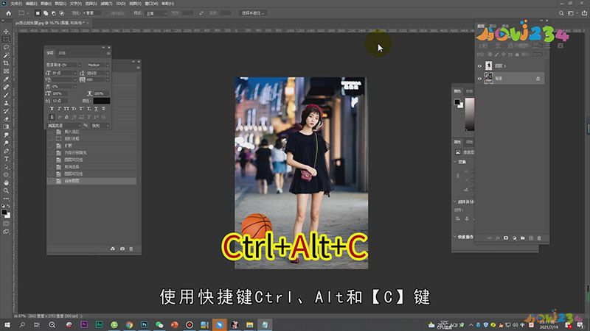590x331 pixels.
Task: Select the Frame tool
Action: [x=6, y=71]
